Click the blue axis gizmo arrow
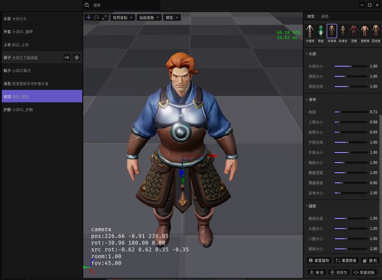Image resolution: width=382 pixels, height=280 pixels. coord(181,173)
